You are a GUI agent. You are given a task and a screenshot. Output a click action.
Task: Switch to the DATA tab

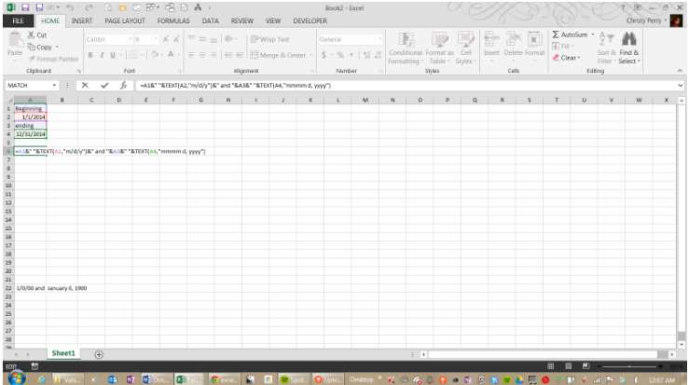(210, 21)
